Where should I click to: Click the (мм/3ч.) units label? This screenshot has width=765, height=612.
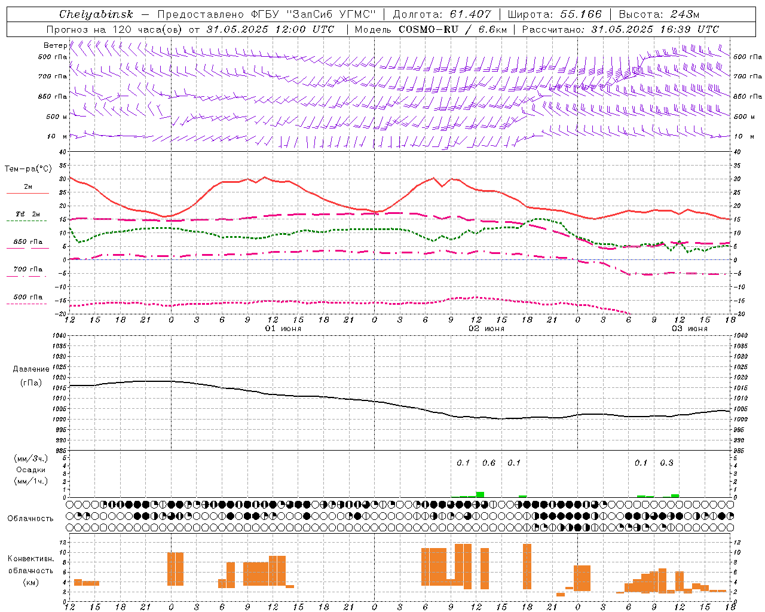31,458
